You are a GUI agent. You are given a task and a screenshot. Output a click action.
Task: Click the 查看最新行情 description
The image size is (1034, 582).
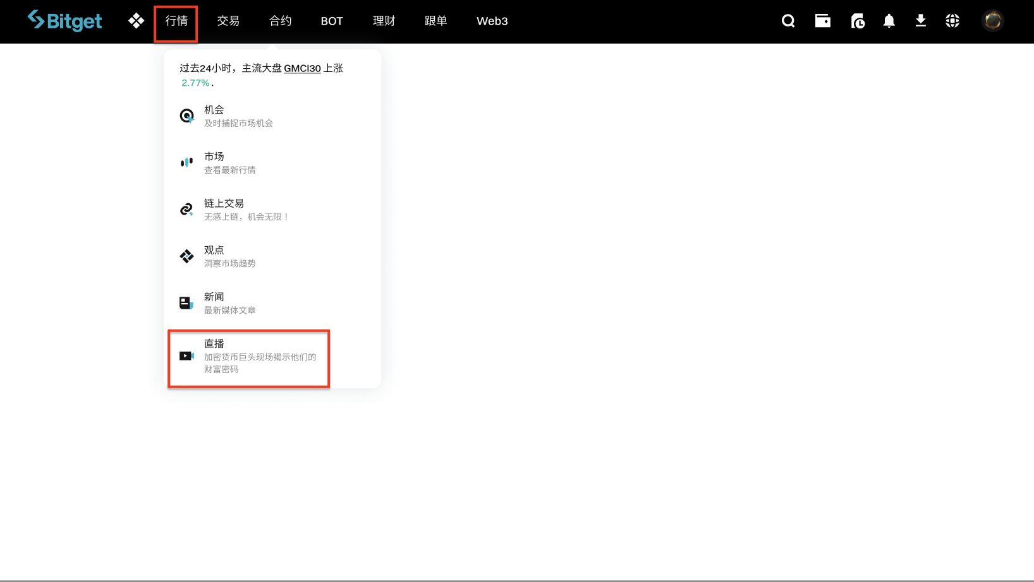pyautogui.click(x=230, y=170)
